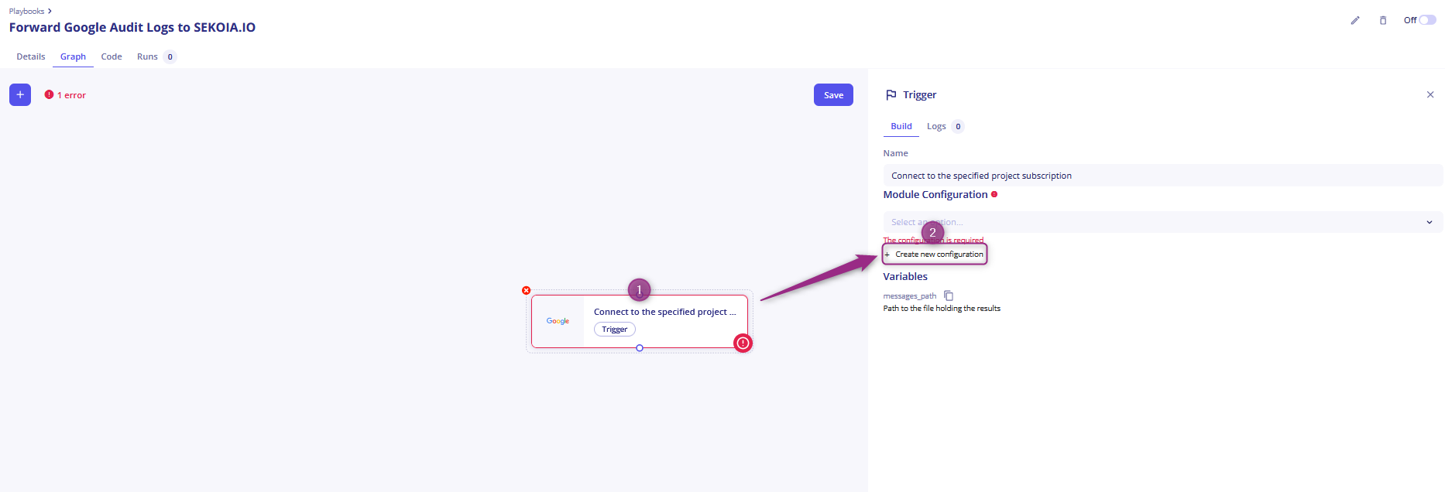Screen dimensions: 1445x492
Task: Click the Save button
Action: click(x=833, y=94)
